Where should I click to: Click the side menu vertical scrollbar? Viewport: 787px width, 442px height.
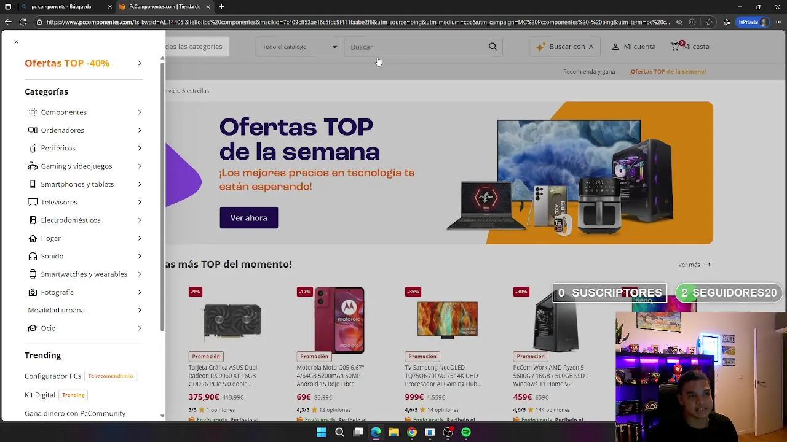(x=162, y=196)
